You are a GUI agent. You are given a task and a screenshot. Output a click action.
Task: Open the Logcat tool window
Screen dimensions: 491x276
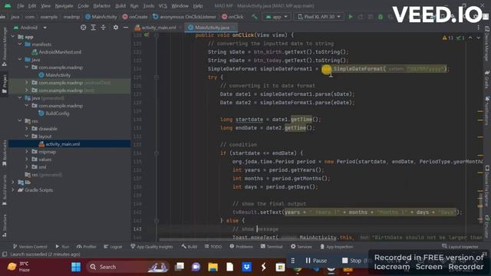click(113, 247)
